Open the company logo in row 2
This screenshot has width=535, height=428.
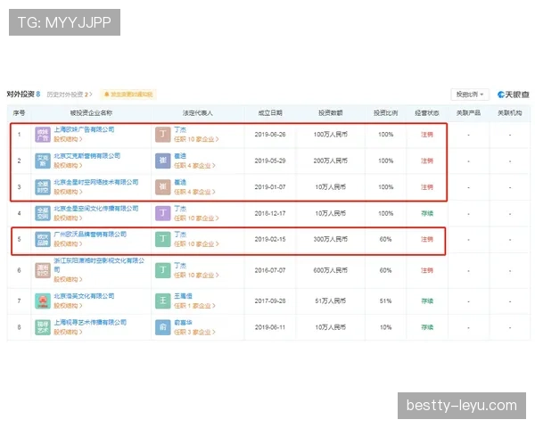43,160
